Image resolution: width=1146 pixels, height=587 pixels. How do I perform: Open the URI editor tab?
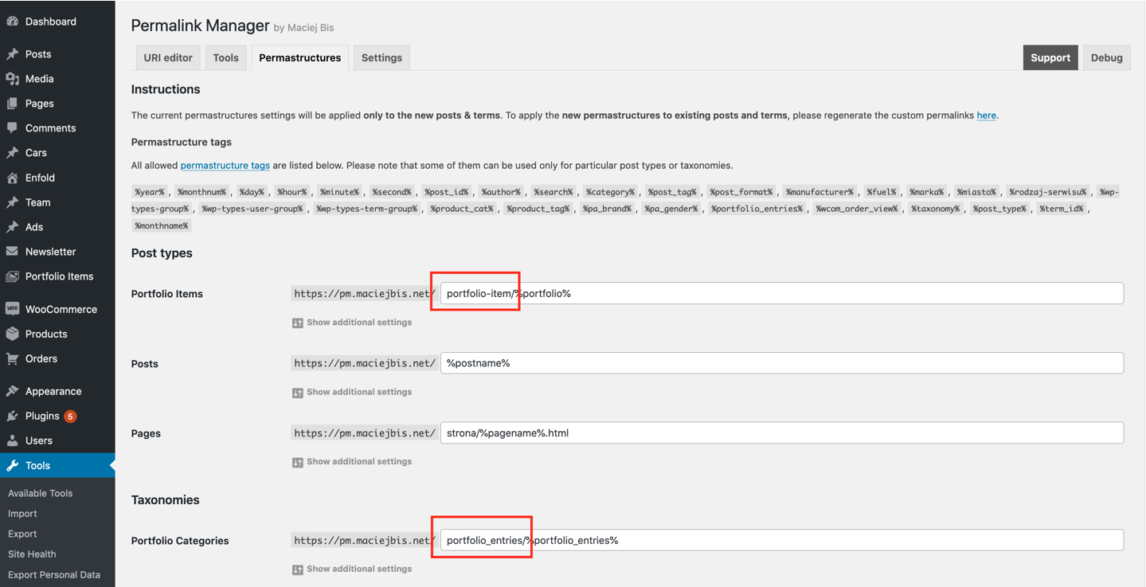pyautogui.click(x=167, y=57)
